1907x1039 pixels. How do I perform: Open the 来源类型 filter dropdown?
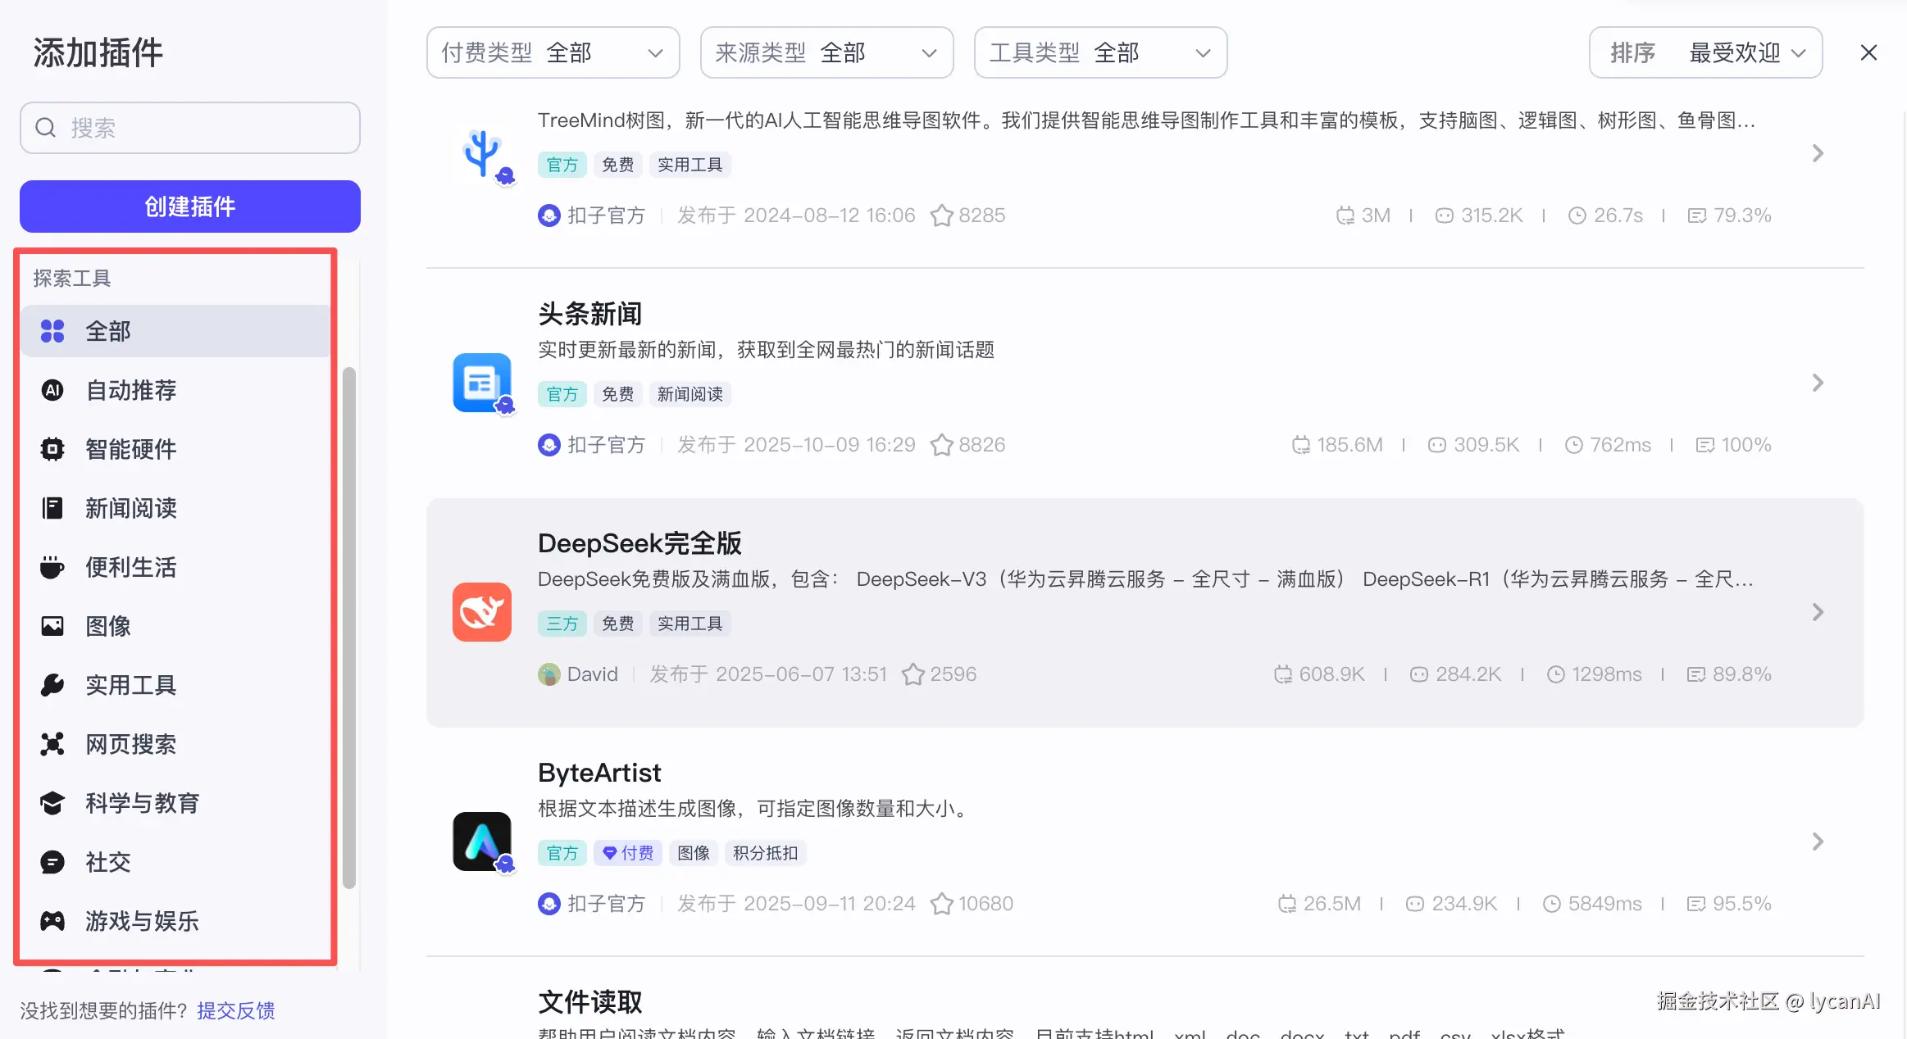pos(825,52)
